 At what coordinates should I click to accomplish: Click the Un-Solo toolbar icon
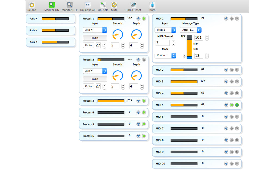(103, 5)
